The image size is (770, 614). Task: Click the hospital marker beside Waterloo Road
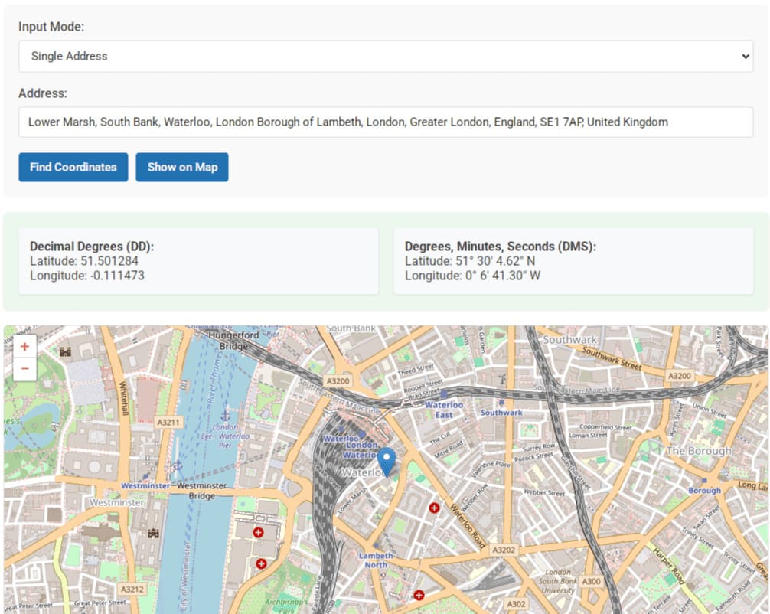(x=434, y=508)
